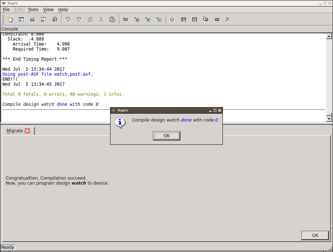Click the Undo arrow icon

coord(68,19)
